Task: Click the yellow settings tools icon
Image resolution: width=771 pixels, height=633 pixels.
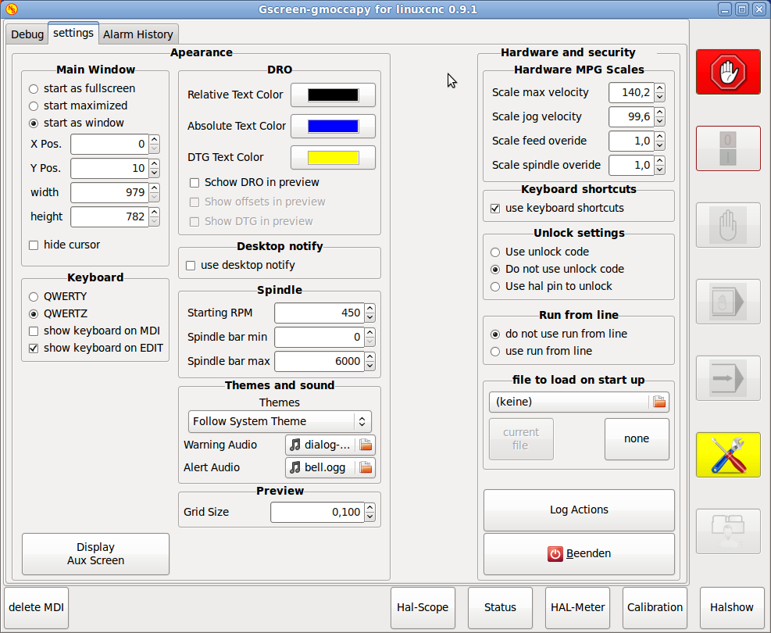Action: (728, 455)
